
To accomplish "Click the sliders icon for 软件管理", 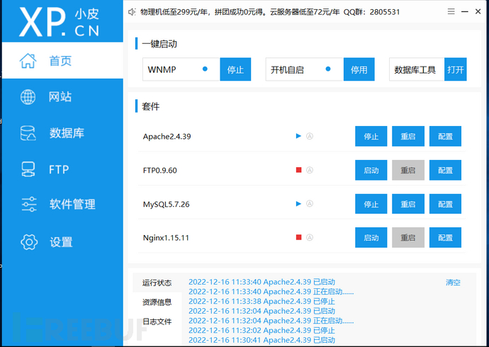I will (x=29, y=205).
